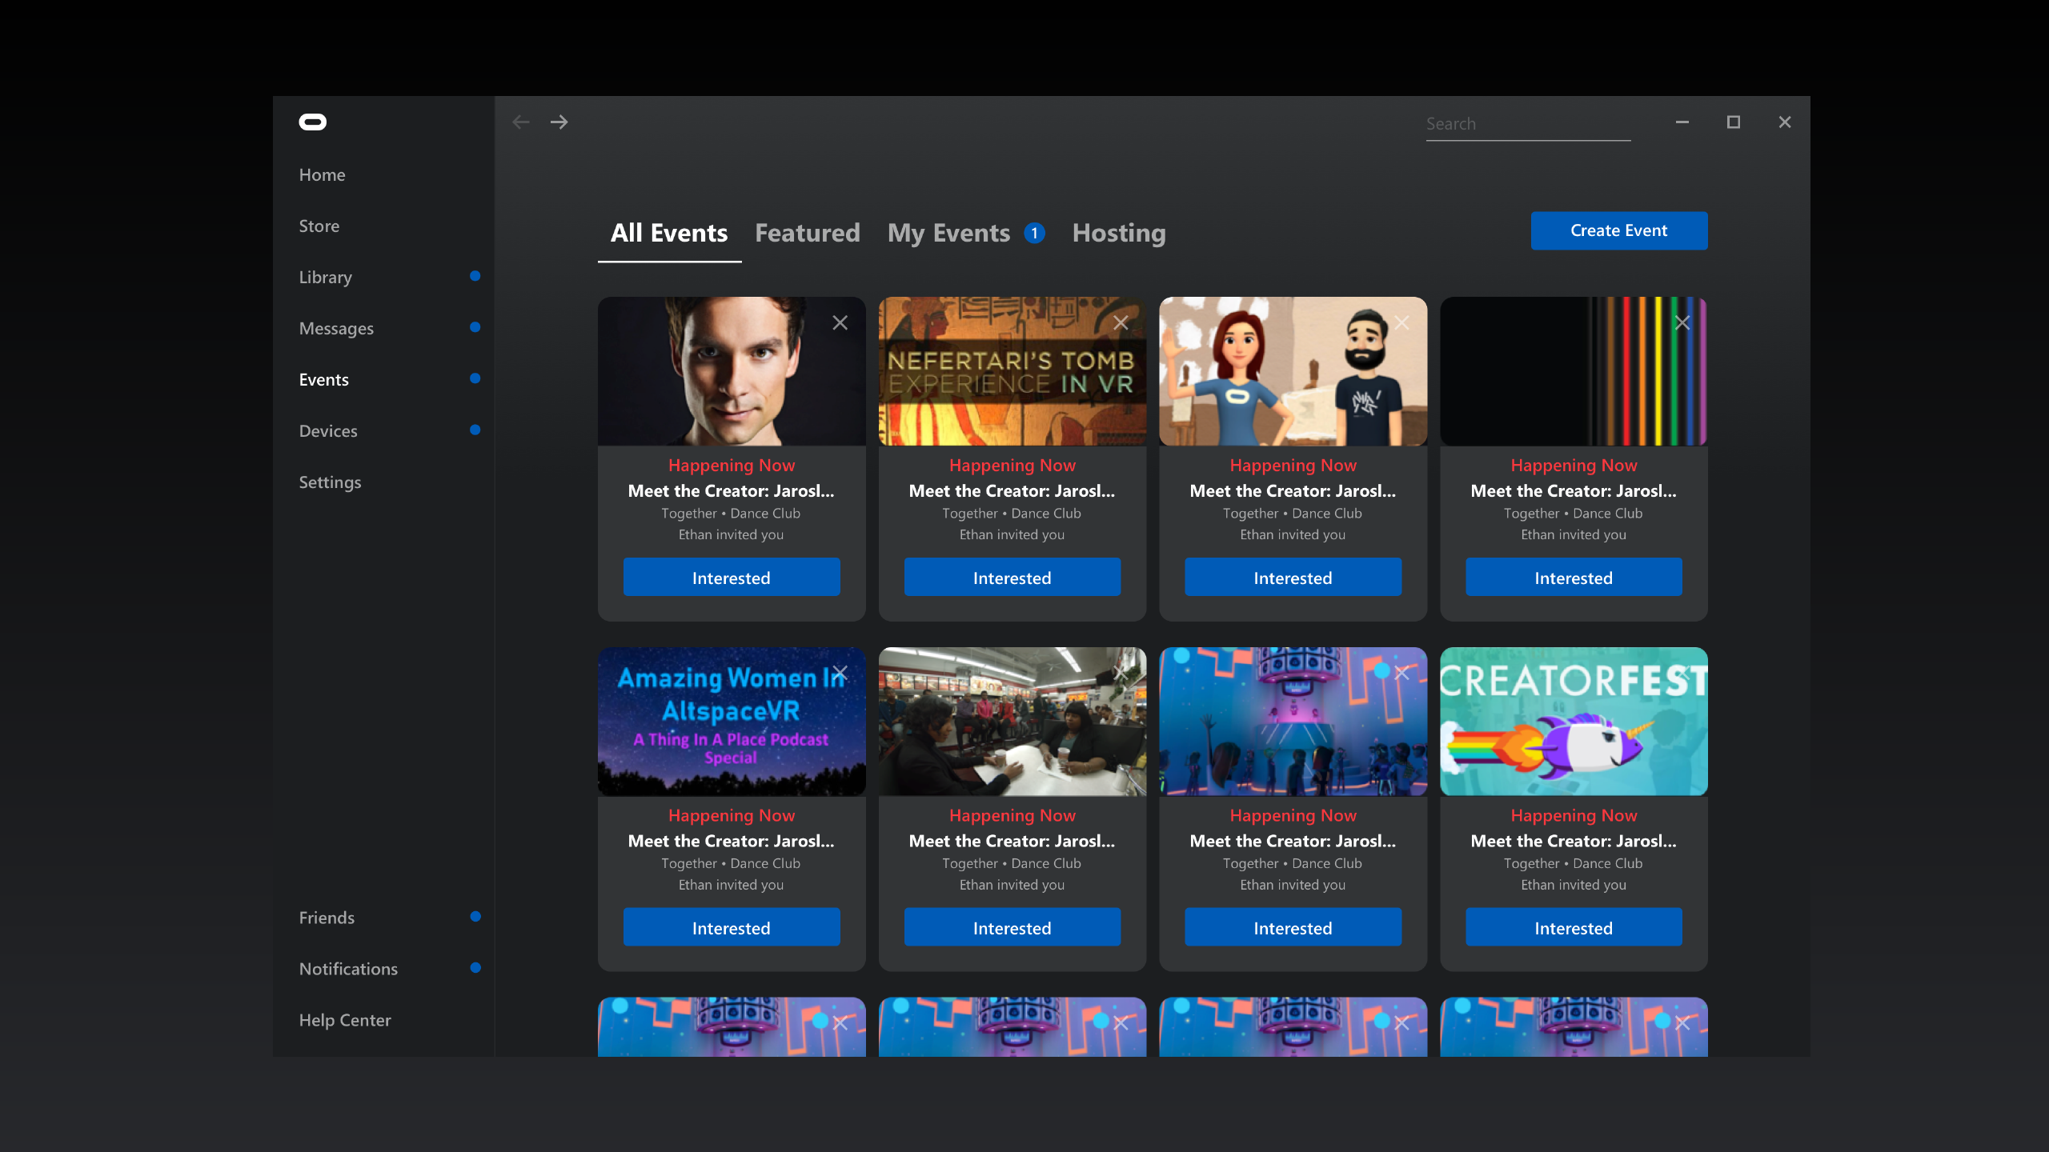Open Settings in the sidebar
The height and width of the screenshot is (1152, 2049).
coord(330,482)
